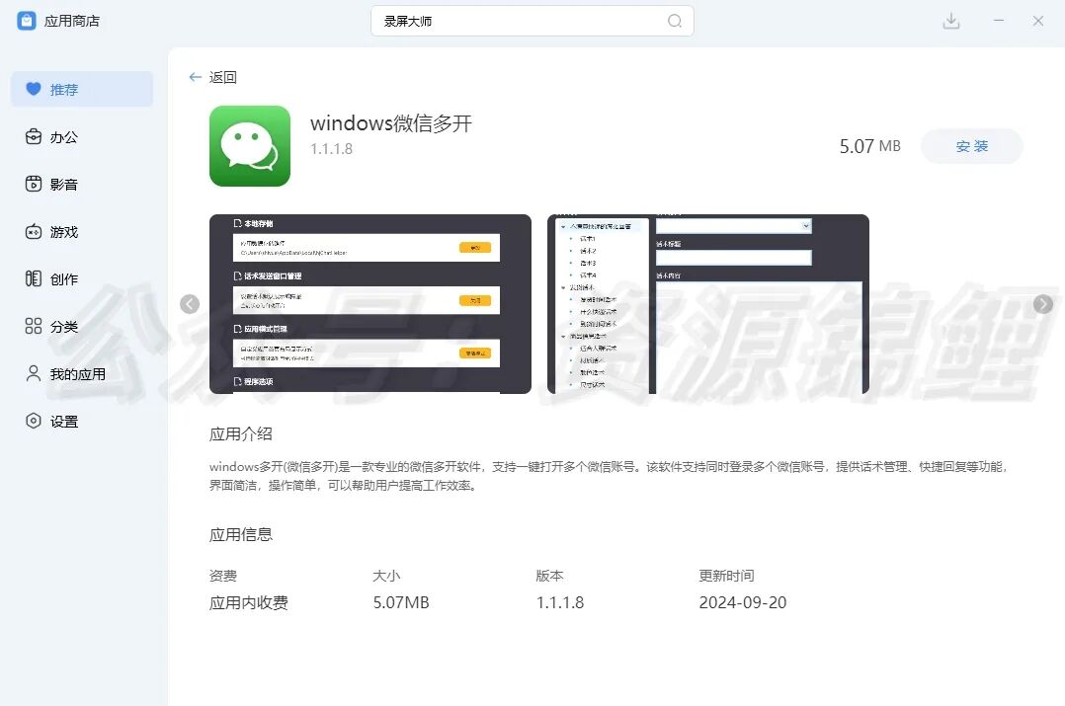Show next screenshot with right arrow
The width and height of the screenshot is (1065, 706).
pos(1043,304)
